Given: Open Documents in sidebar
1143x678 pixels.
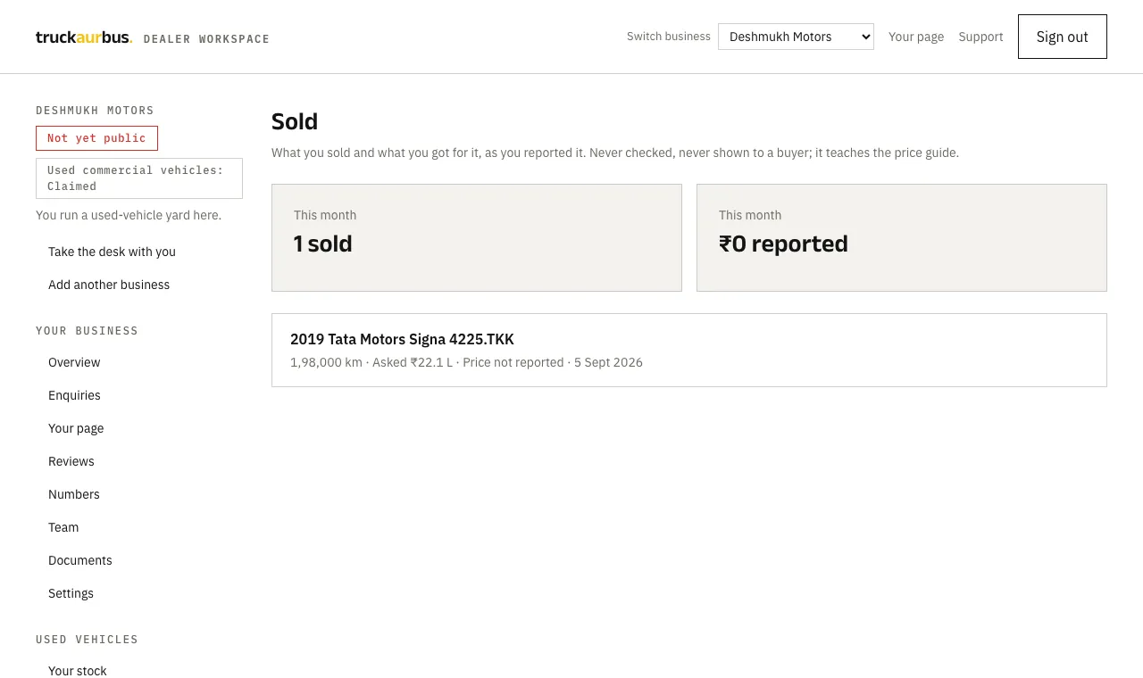Looking at the screenshot, I should pos(80,560).
